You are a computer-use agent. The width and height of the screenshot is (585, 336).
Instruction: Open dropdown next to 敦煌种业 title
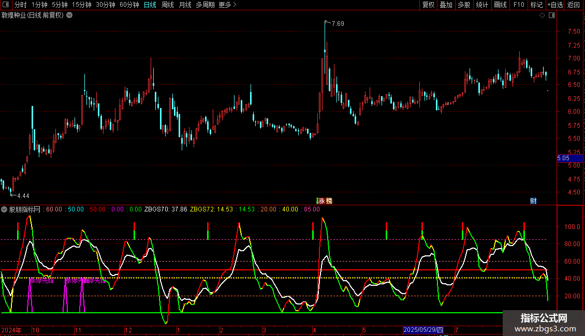[x=69, y=16]
